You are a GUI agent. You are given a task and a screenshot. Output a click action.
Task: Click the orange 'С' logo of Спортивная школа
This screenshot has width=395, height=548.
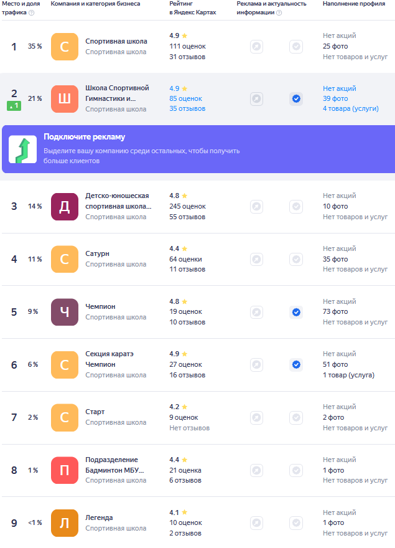click(x=65, y=47)
